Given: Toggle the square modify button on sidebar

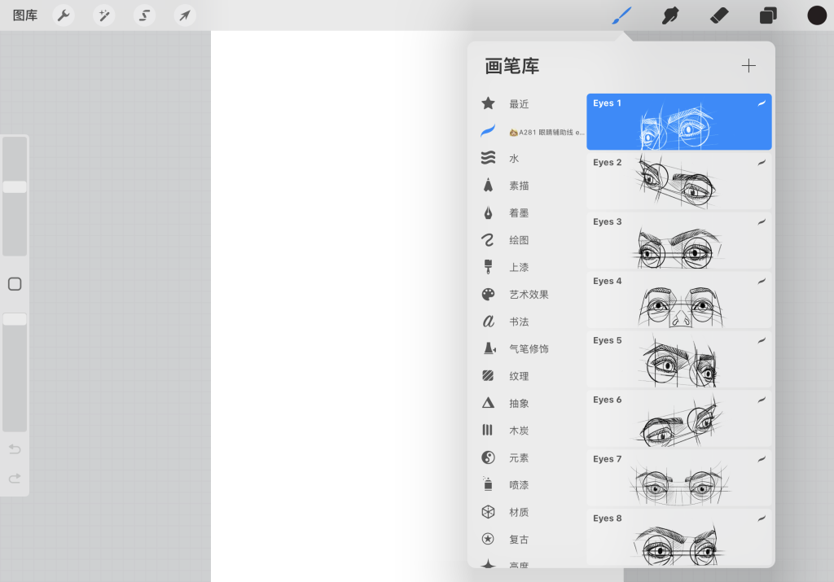Looking at the screenshot, I should click(15, 284).
